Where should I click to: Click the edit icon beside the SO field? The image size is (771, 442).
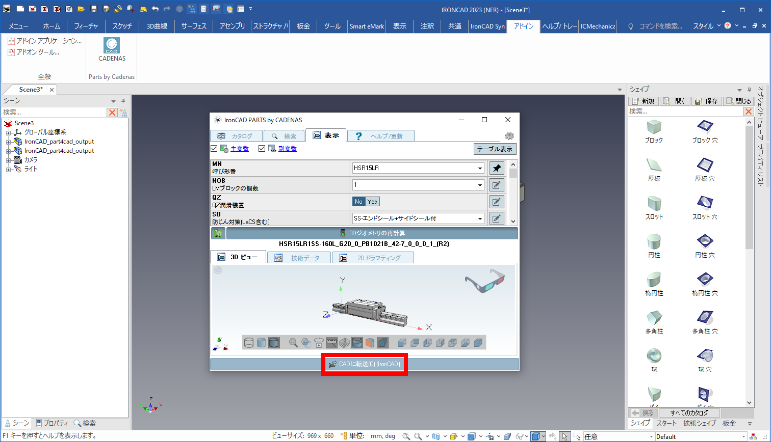click(497, 218)
